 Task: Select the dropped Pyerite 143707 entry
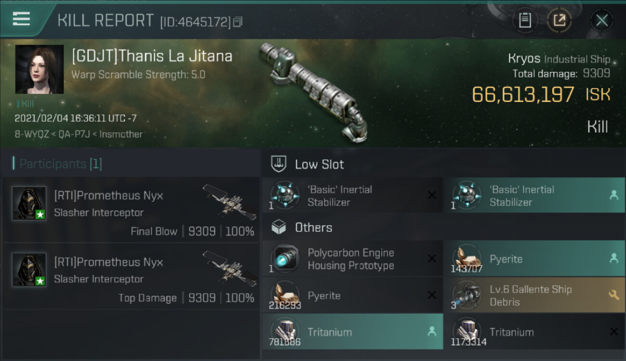coord(534,259)
